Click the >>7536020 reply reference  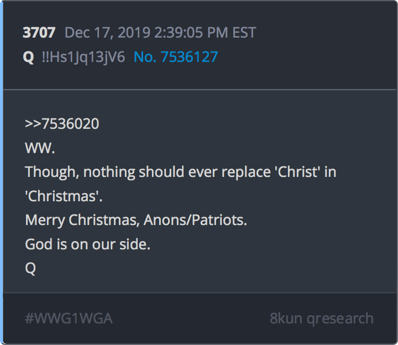point(62,124)
